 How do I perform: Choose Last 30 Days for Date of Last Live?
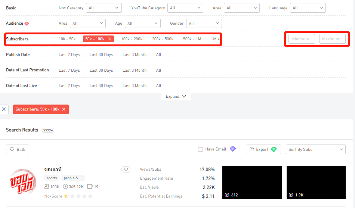pos(101,86)
